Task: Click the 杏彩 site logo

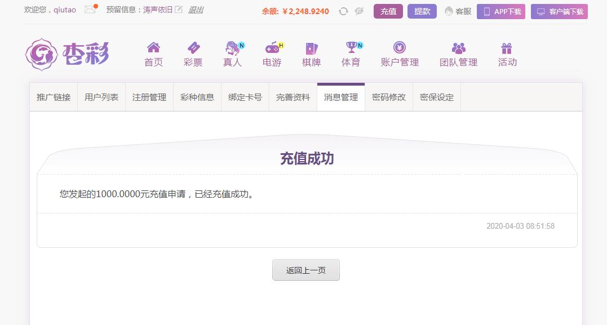Action: (x=67, y=54)
